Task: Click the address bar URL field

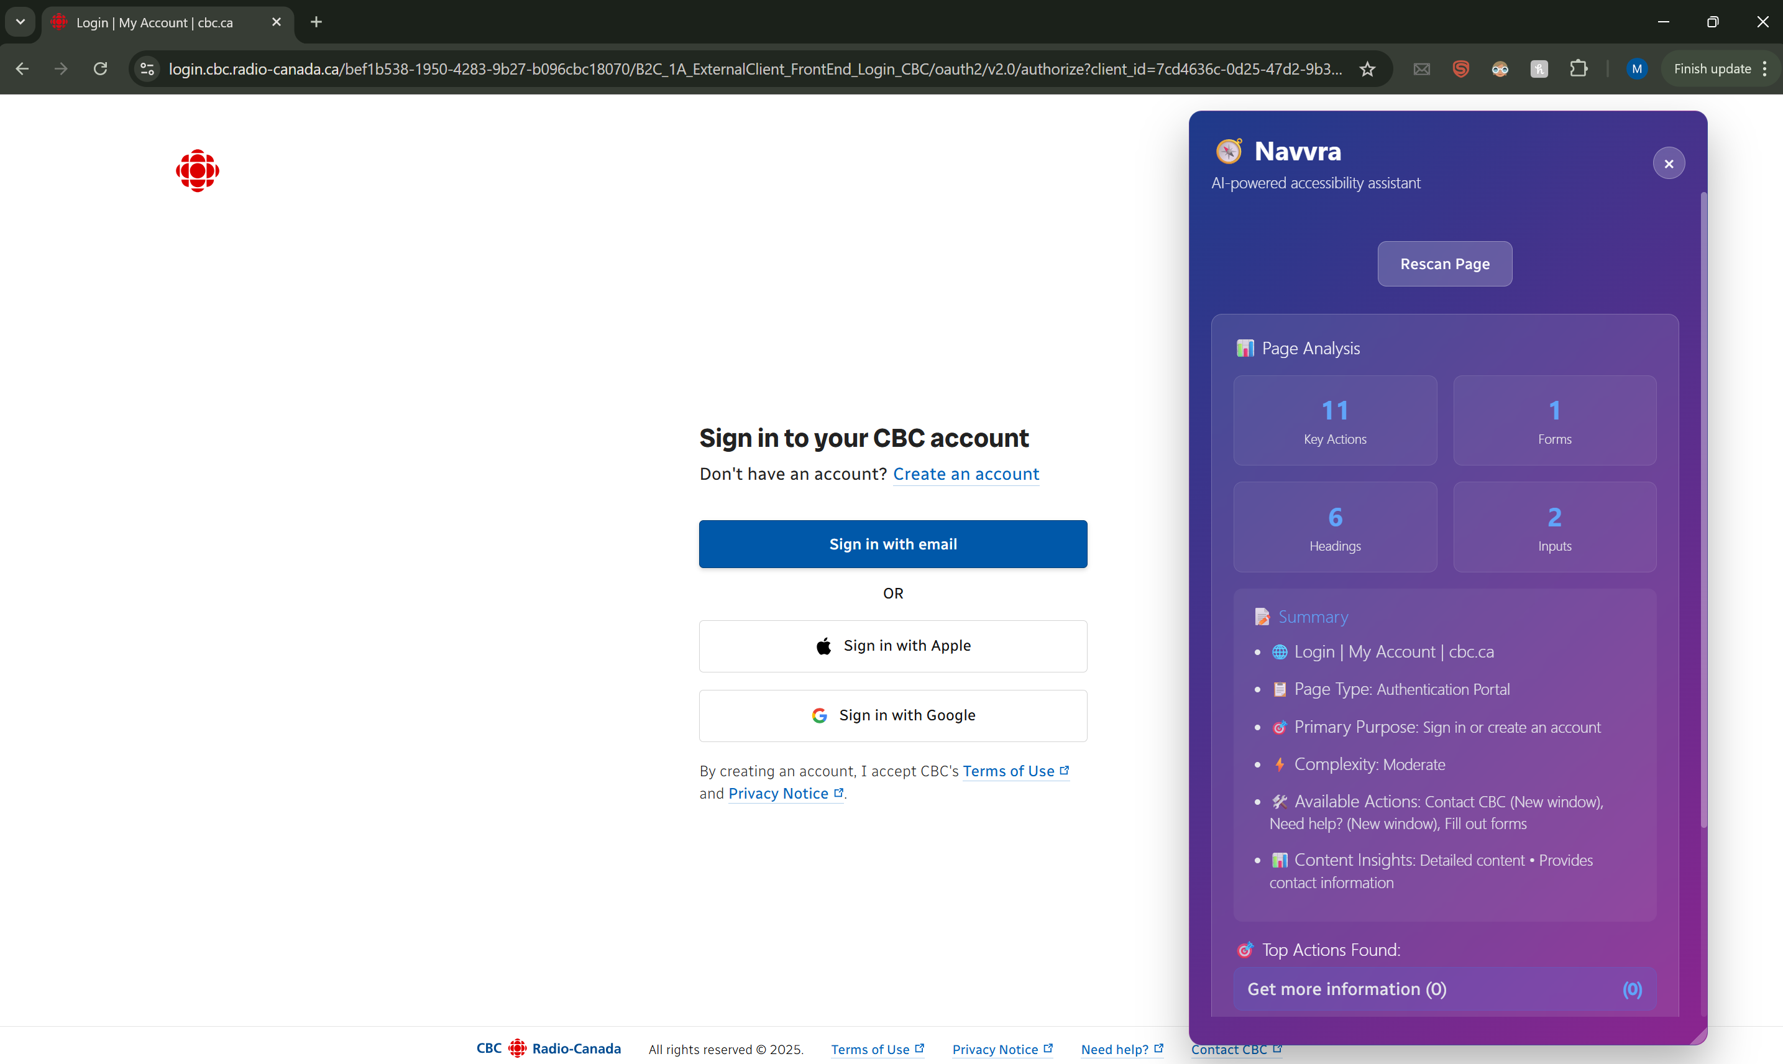Action: 753,69
